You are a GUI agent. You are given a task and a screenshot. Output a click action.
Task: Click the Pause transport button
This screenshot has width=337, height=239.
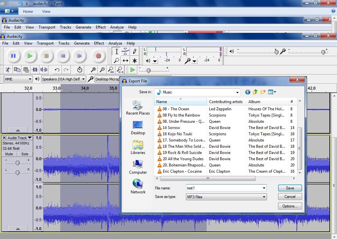point(13,56)
